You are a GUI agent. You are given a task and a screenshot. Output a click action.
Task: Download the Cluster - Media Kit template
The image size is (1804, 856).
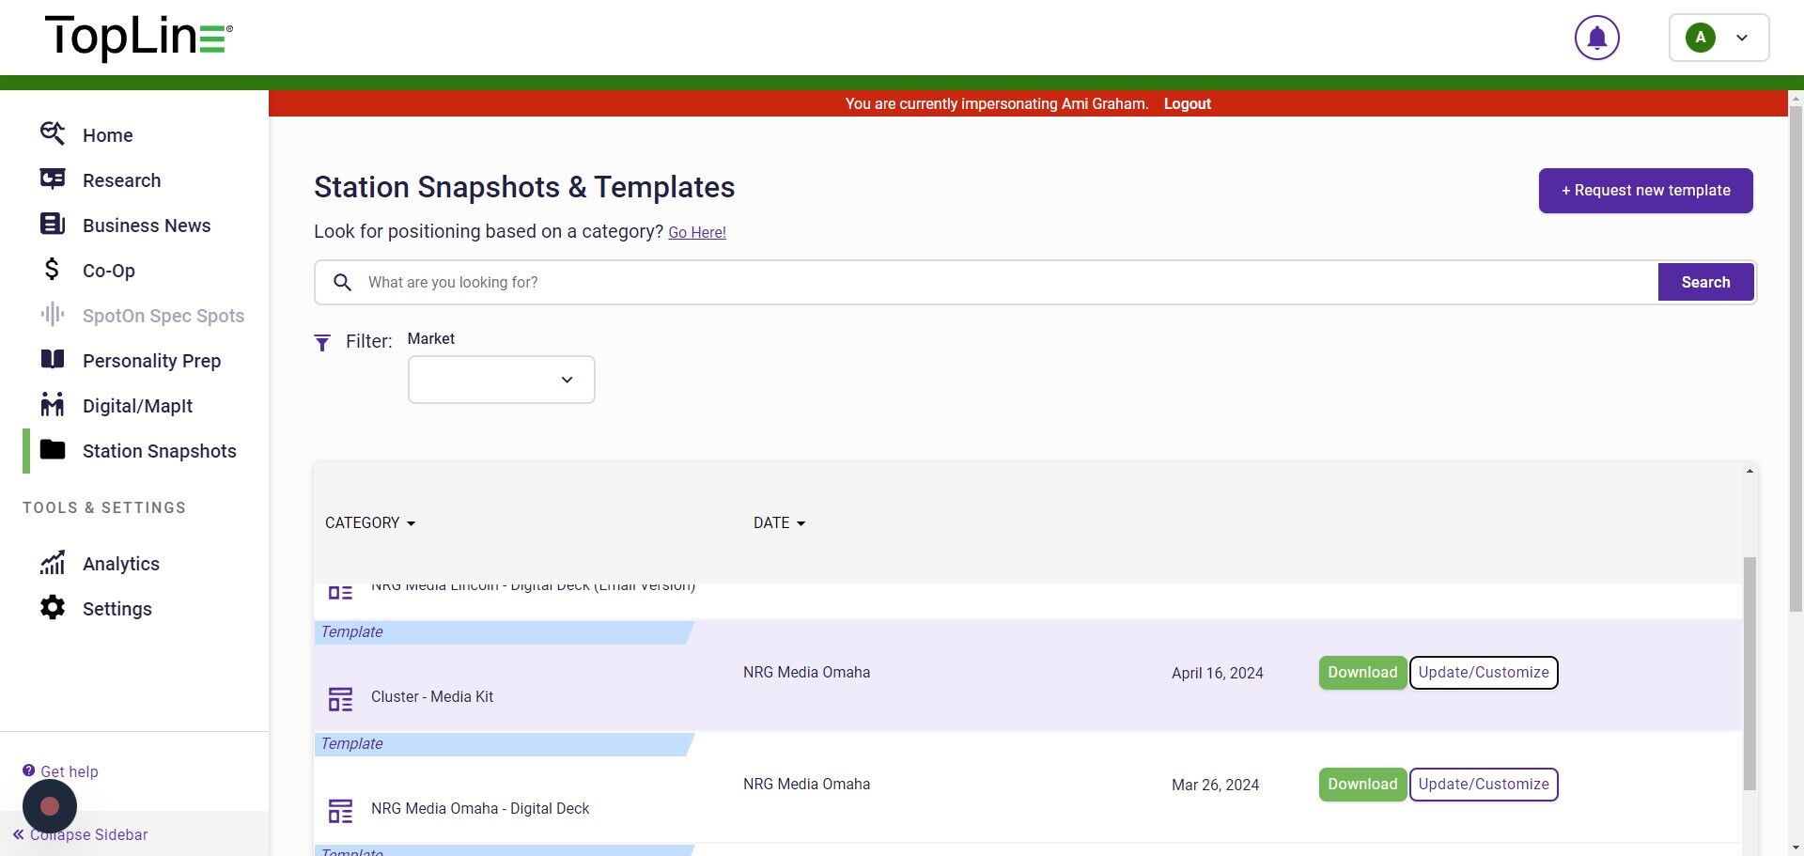[x=1361, y=673]
